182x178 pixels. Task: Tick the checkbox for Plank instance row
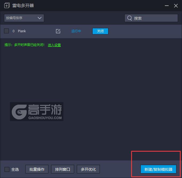point(6,31)
